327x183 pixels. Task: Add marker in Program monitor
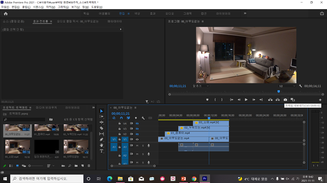[x=207, y=100]
